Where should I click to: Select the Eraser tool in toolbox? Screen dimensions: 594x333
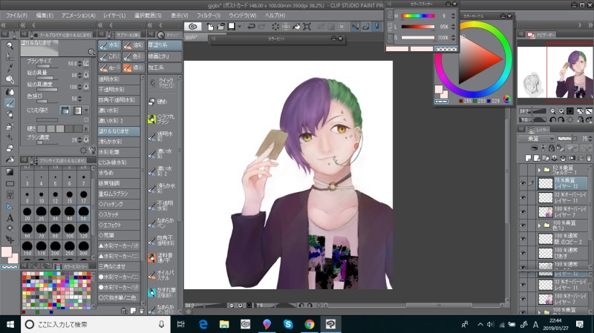(x=10, y=148)
